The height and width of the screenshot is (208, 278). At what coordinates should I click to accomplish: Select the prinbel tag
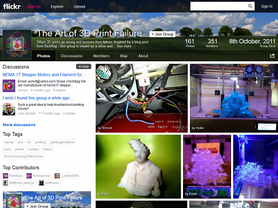[x=34, y=149]
